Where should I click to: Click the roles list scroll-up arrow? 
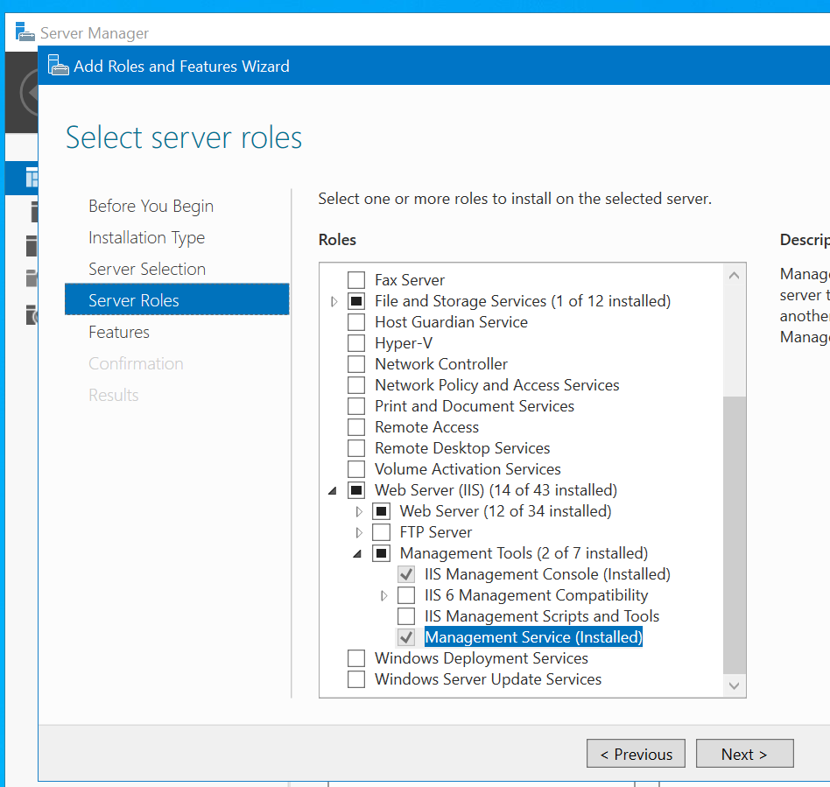click(x=735, y=275)
